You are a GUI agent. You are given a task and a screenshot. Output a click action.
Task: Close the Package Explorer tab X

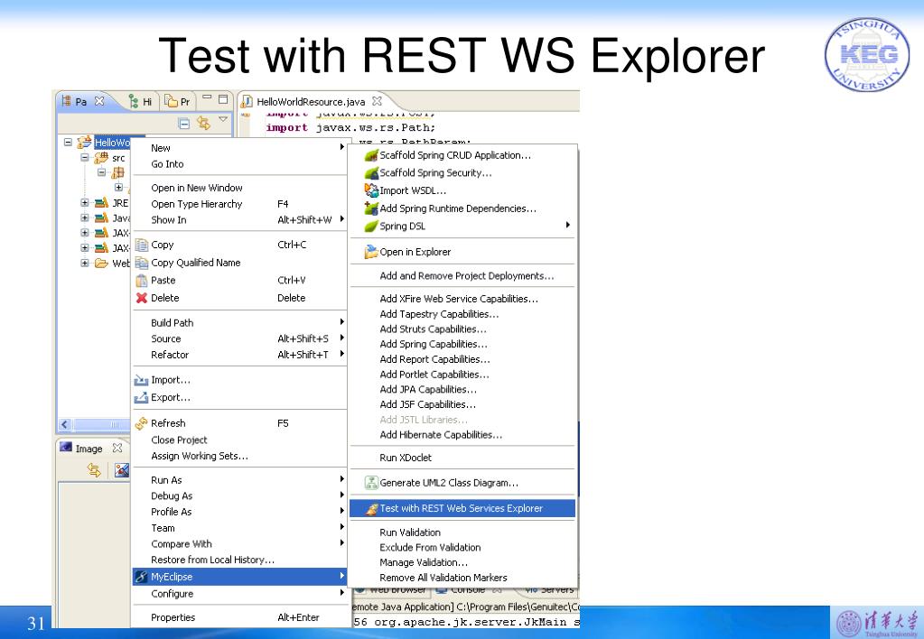[x=99, y=101]
